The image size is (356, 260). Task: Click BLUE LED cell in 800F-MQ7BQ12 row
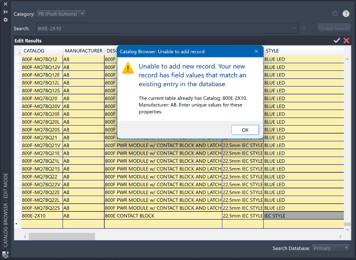click(304, 59)
